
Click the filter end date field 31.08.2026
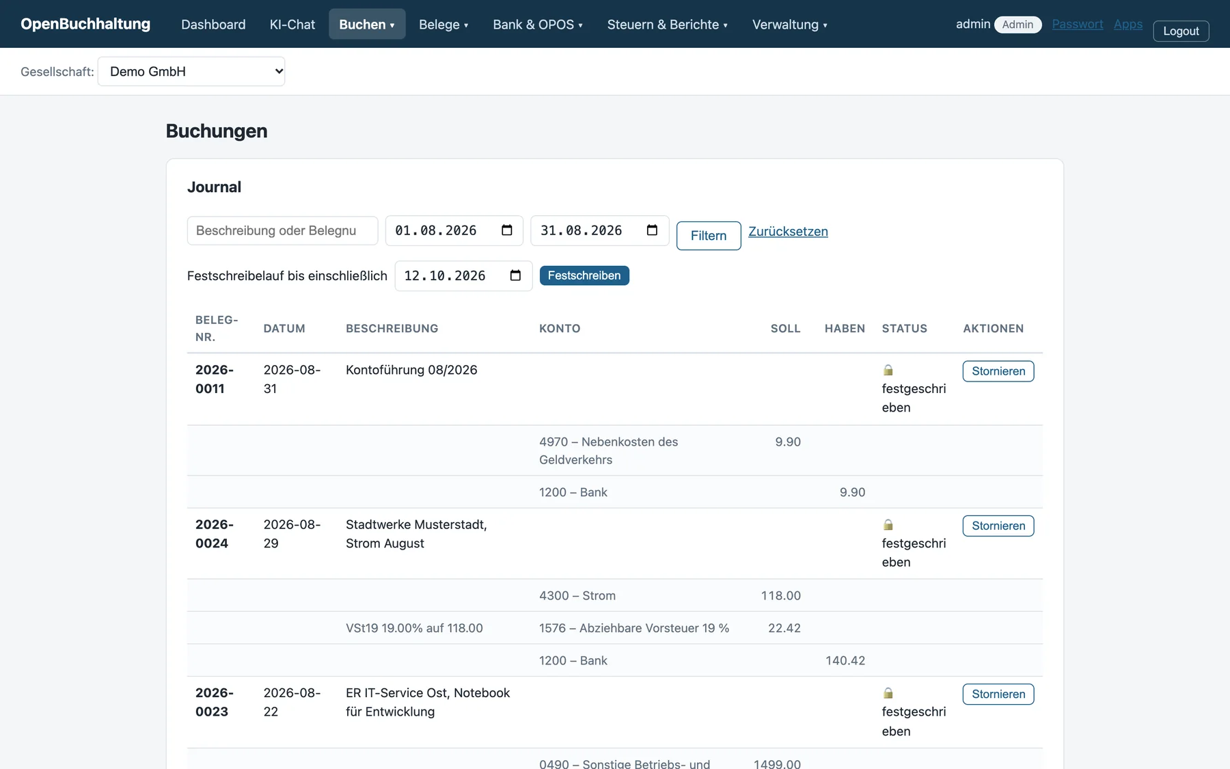click(x=599, y=230)
